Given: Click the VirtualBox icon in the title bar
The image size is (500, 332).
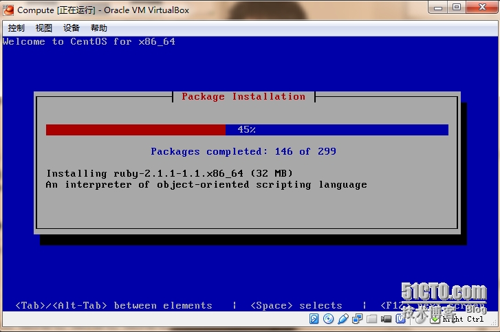Looking at the screenshot, I should click(x=8, y=10).
